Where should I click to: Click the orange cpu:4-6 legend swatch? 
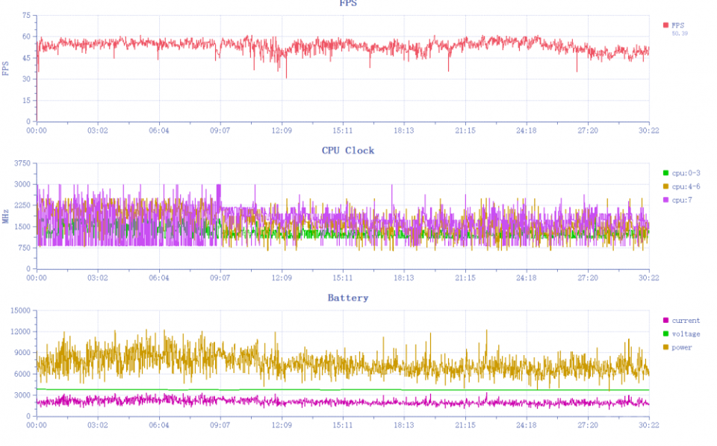(665, 186)
